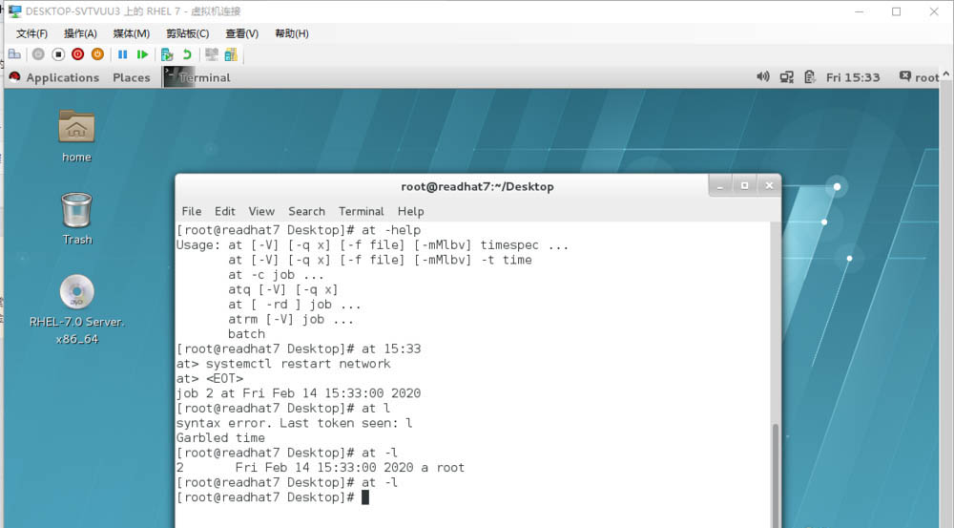The image size is (954, 528).
Task: Create a checkpoint with the toolbar icon
Action: click(x=167, y=54)
